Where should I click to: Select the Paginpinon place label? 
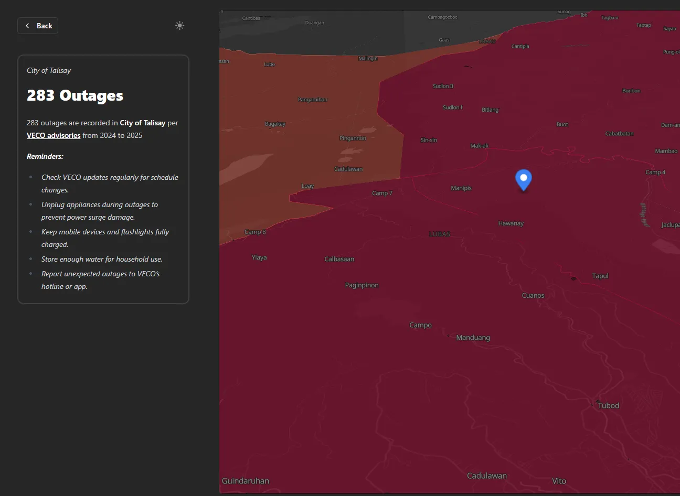pos(362,285)
